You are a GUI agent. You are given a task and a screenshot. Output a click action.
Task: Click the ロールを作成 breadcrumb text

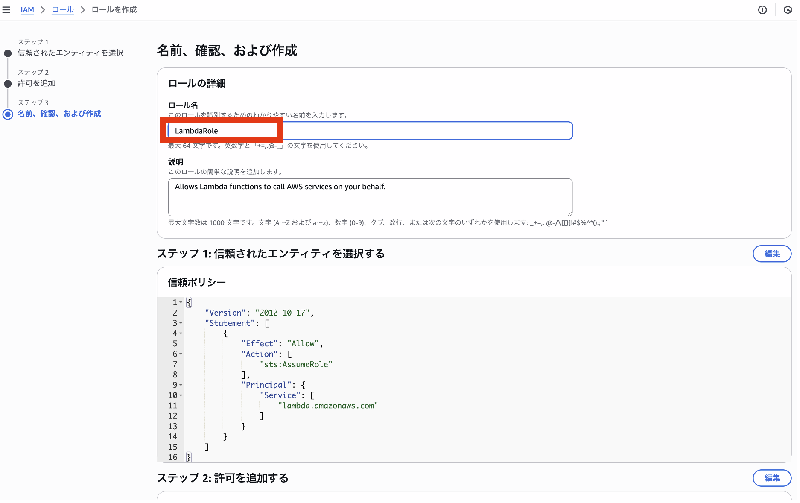114,10
